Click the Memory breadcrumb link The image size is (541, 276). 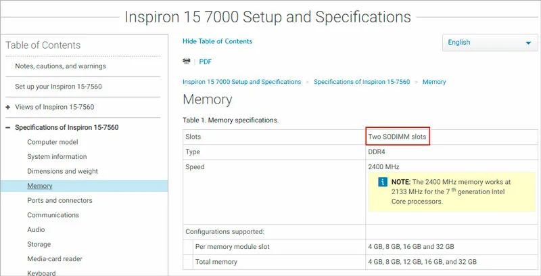pos(434,82)
